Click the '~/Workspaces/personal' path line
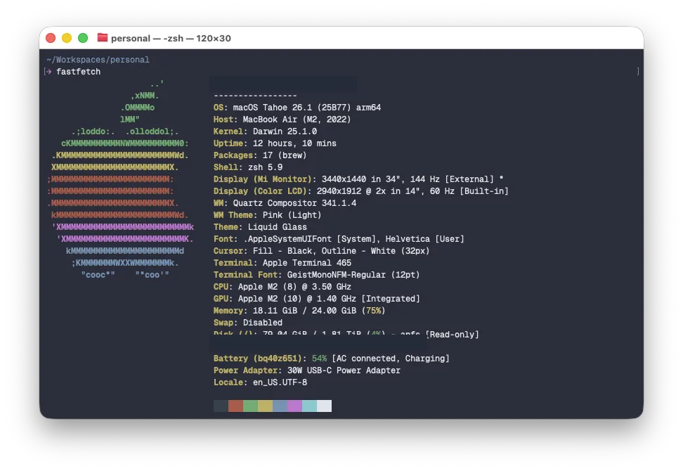This screenshot has width=683, height=471. point(98,60)
